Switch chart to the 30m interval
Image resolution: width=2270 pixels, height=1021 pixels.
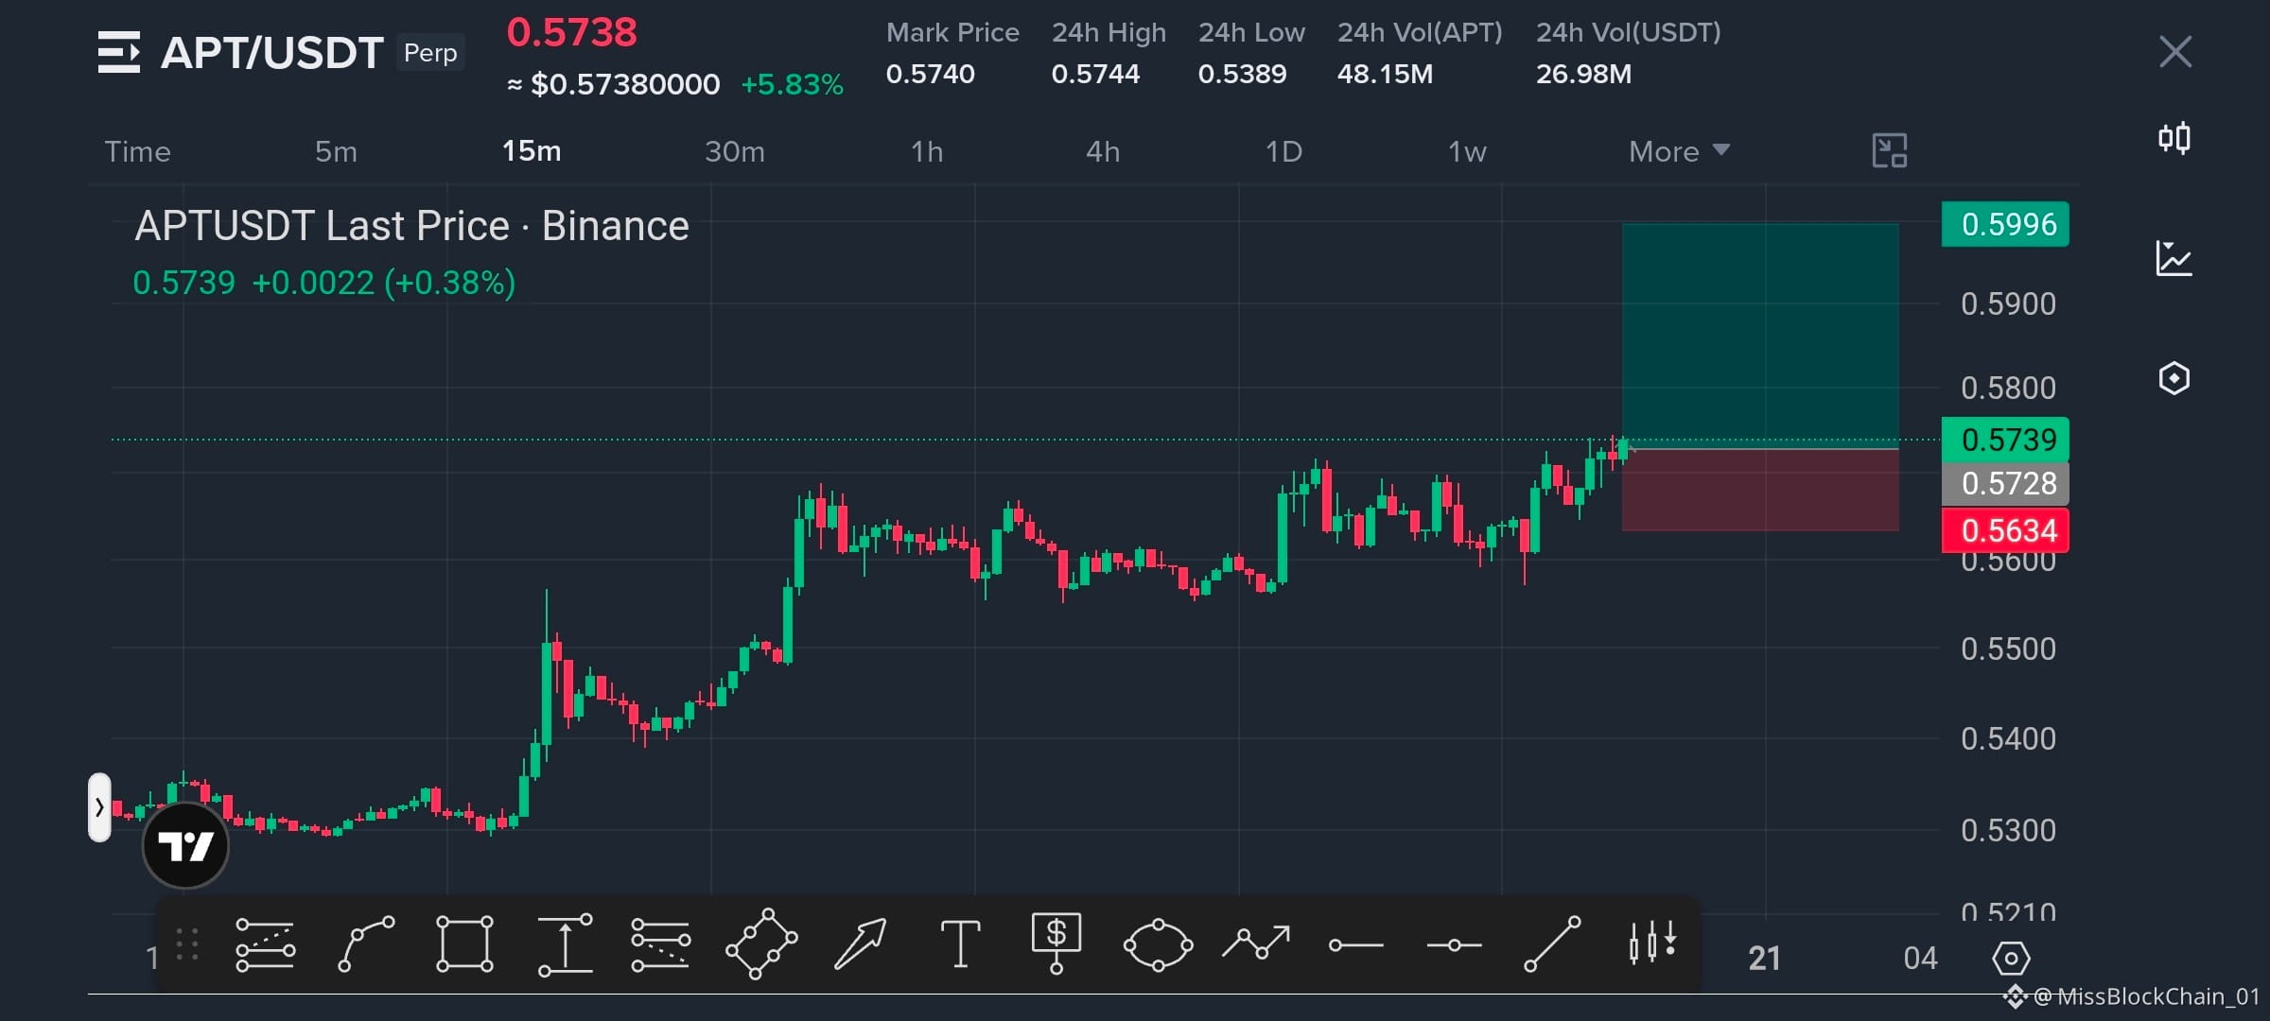click(735, 151)
